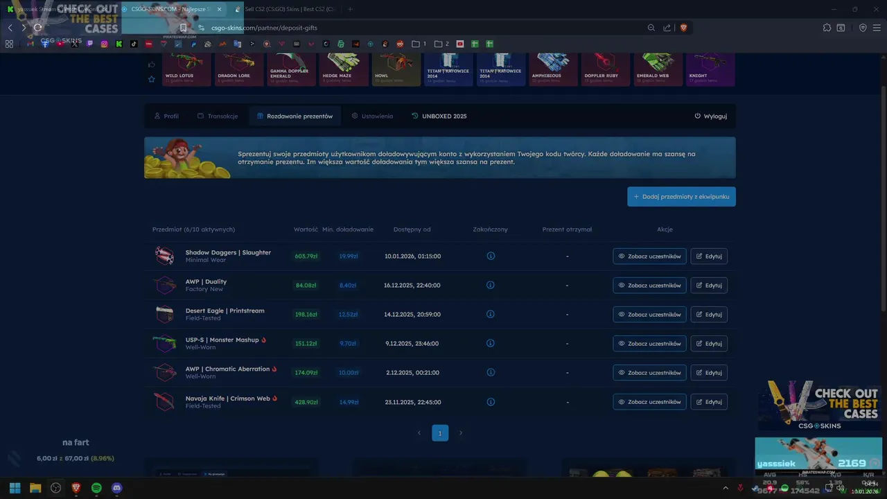Click the Shadow Daggers item image
This screenshot has width=887, height=499.
pos(164,256)
